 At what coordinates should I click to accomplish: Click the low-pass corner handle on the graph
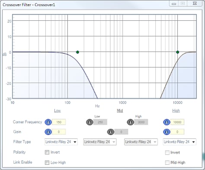tap(77, 52)
